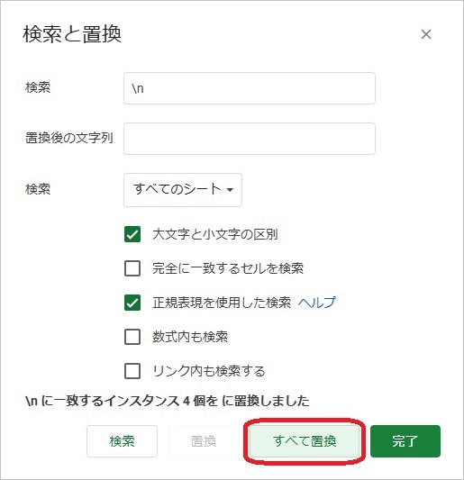Click the replacement result message text
The width and height of the screenshot is (464, 480).
tap(168, 401)
